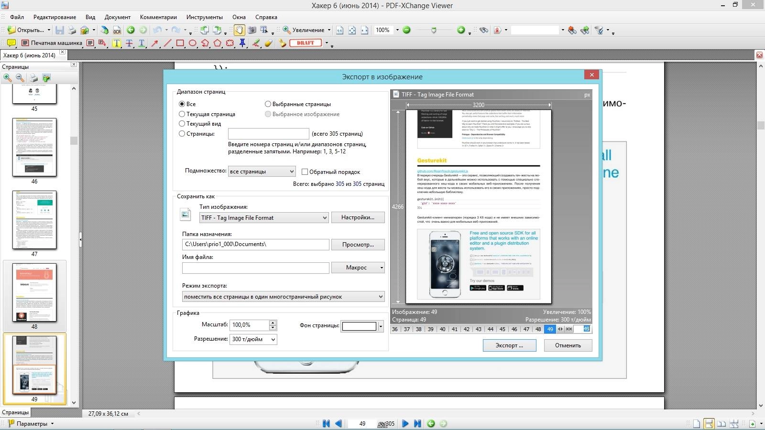This screenshot has height=430, width=765.
Task: Click the 'Настройки...' button
Action: [358, 217]
